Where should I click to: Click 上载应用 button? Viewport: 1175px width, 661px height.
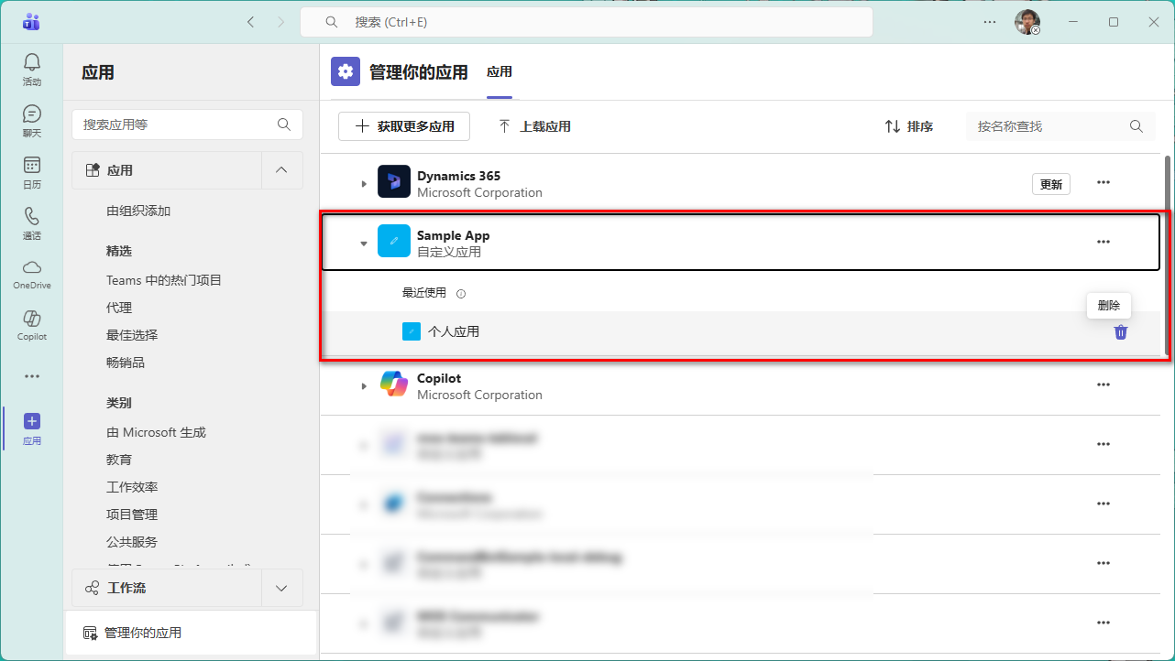pos(535,126)
